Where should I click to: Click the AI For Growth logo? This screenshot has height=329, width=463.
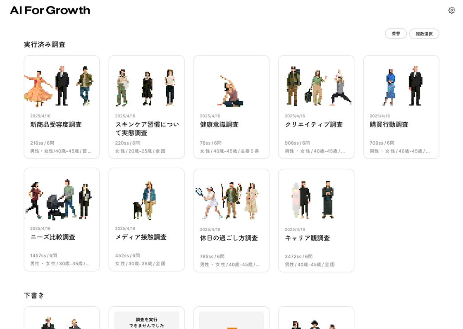(50, 10)
